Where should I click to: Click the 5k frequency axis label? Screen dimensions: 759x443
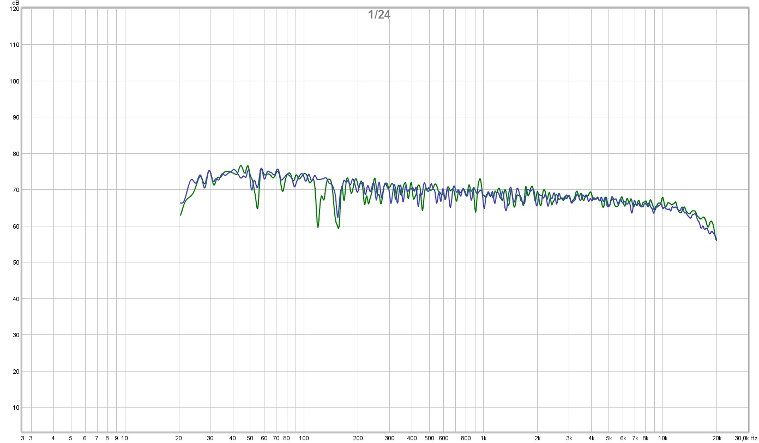609,438
